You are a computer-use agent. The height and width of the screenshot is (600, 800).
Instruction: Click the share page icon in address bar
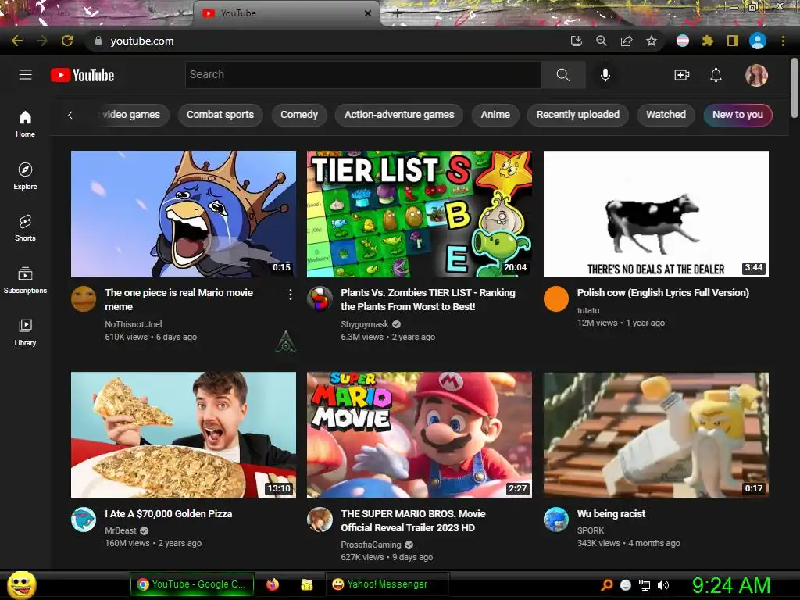627,41
